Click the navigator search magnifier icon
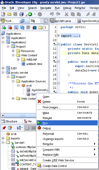Image resolution: width=99 pixels, height=170 pixels. (x=16, y=28)
